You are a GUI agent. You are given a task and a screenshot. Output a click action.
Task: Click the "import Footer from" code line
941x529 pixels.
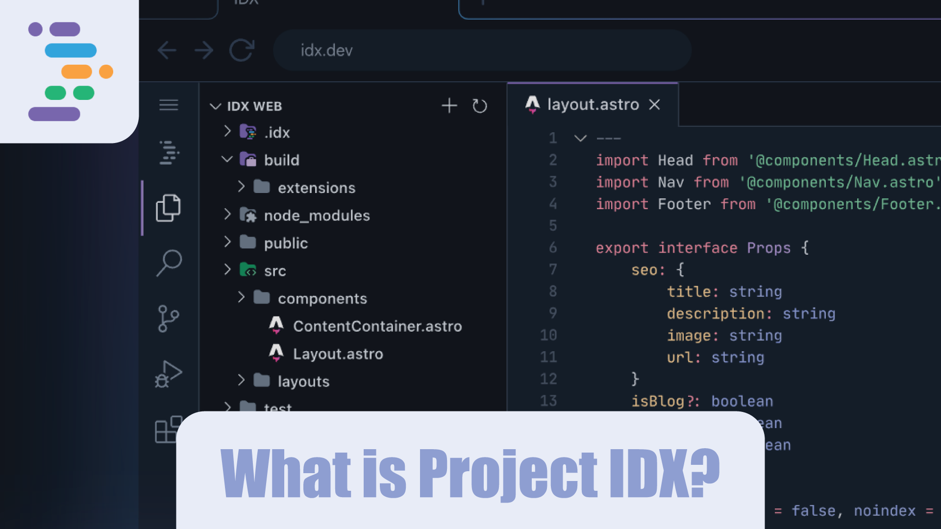point(767,204)
